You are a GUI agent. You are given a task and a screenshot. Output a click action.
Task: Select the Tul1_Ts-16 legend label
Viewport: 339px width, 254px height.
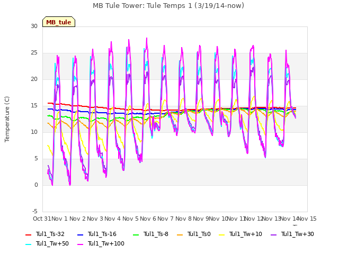(x=102, y=234)
